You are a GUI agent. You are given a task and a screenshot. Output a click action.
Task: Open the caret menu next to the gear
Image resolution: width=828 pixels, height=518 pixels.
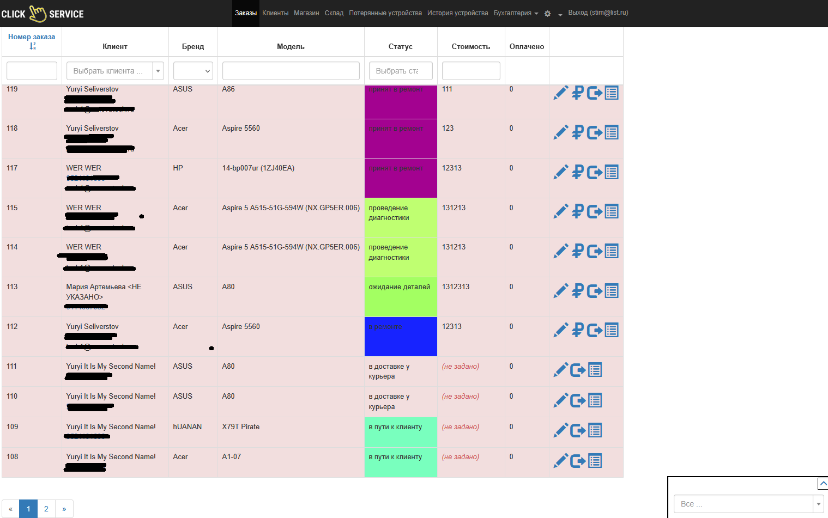coord(560,15)
